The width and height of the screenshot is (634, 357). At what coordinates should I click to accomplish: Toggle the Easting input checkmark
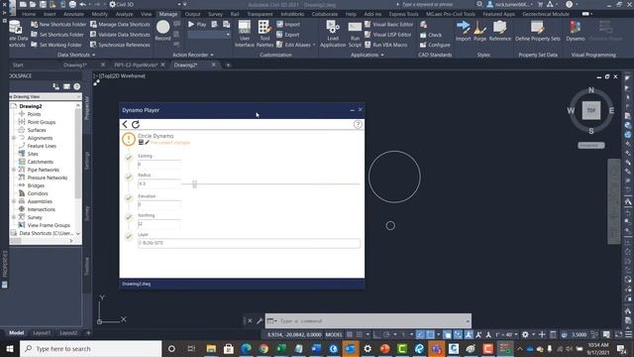[x=129, y=158]
